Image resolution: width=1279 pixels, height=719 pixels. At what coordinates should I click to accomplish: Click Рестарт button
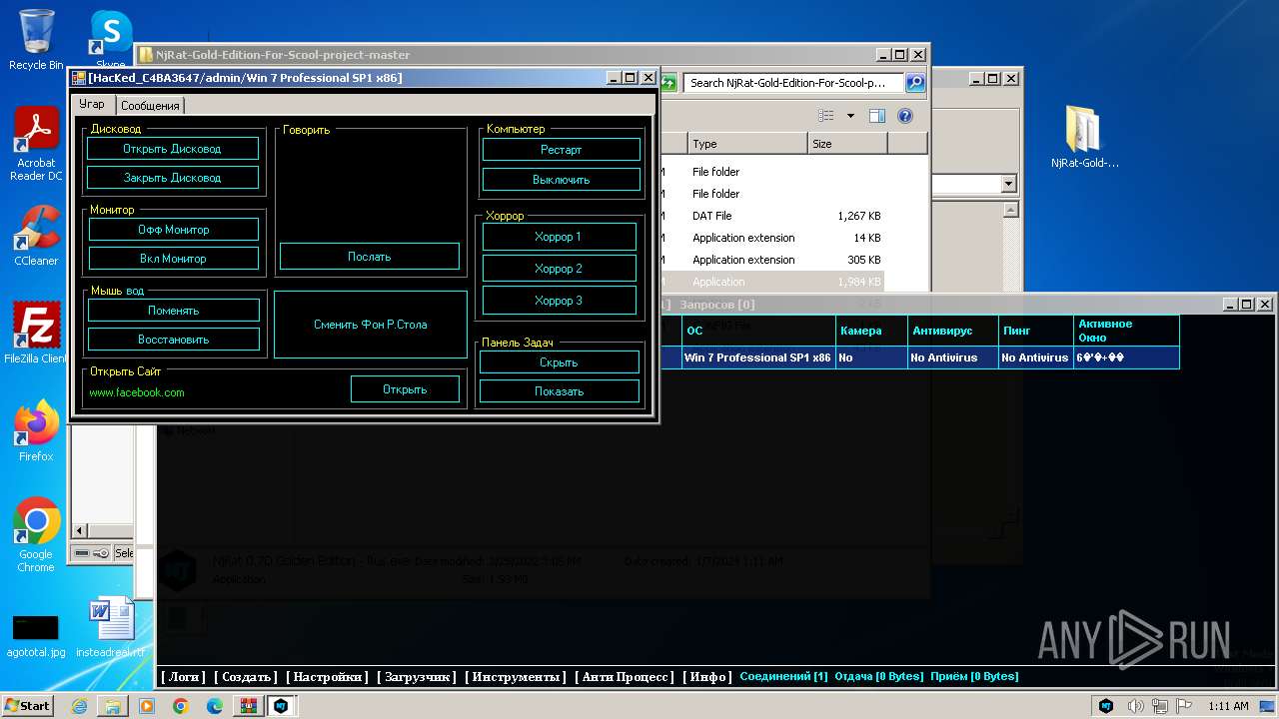(x=562, y=150)
